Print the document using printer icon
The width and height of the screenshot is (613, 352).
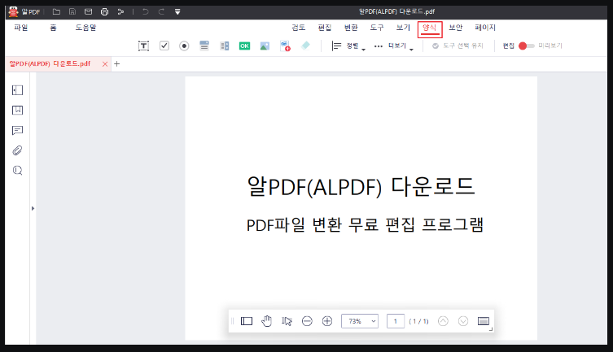tap(104, 11)
